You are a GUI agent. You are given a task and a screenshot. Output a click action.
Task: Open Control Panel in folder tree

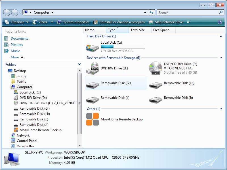27,141
